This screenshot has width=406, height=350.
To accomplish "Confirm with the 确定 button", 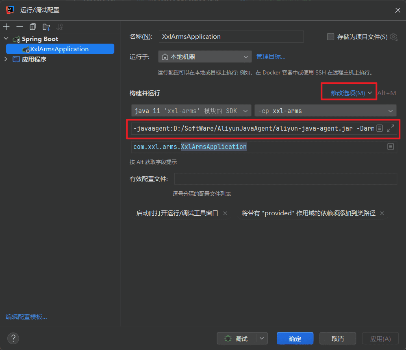I will coord(295,338).
